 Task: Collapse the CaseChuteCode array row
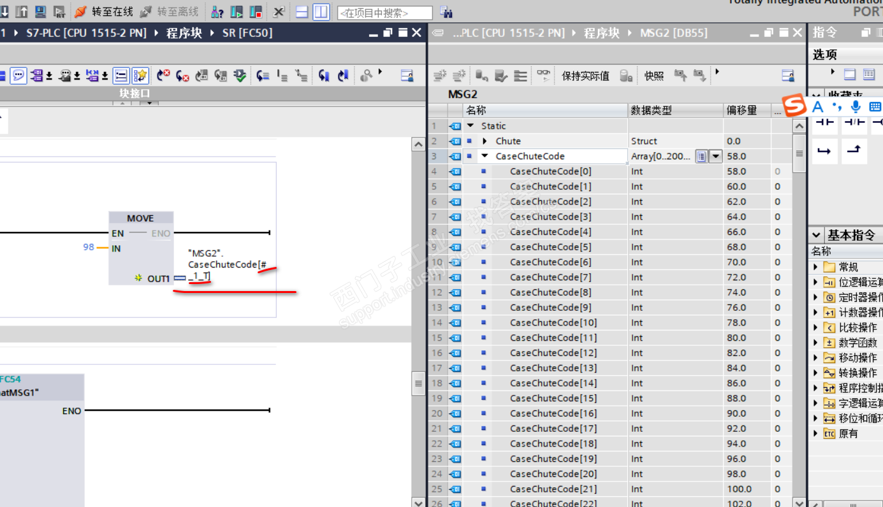tap(485, 156)
